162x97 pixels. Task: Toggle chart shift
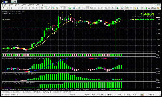pyautogui.click(x=65, y=8)
